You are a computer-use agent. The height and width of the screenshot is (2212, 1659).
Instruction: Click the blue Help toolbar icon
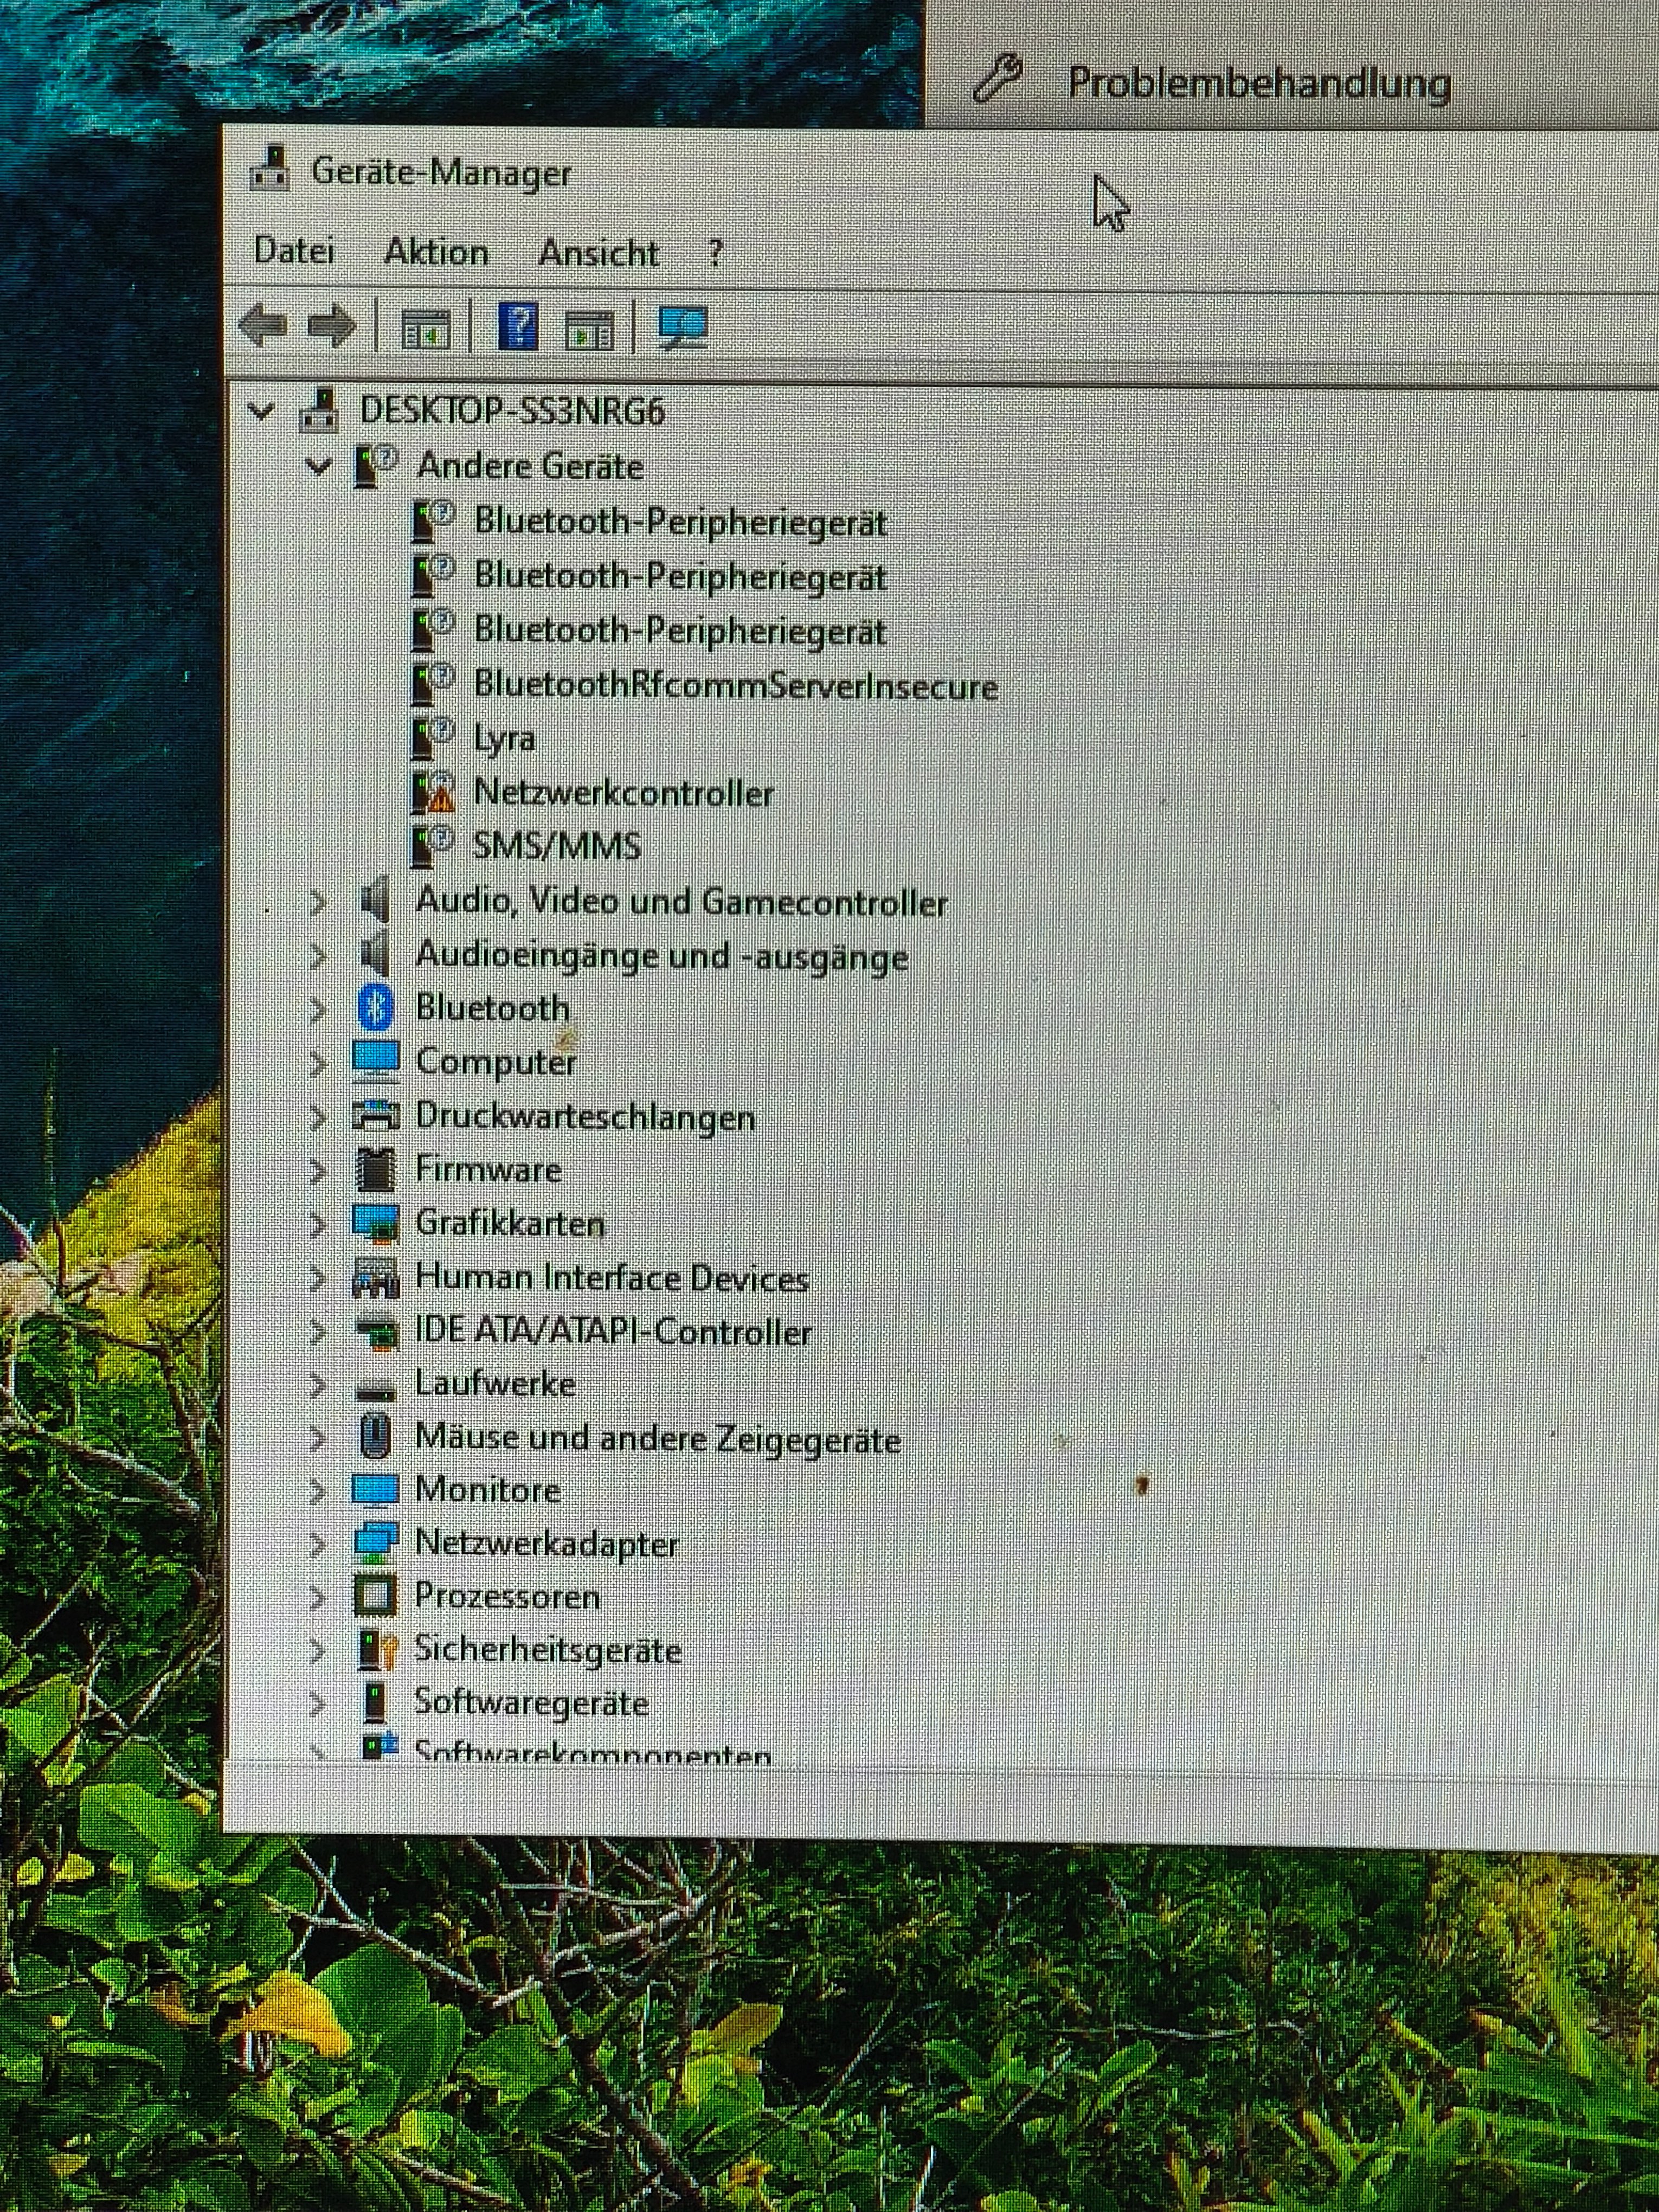[x=518, y=326]
